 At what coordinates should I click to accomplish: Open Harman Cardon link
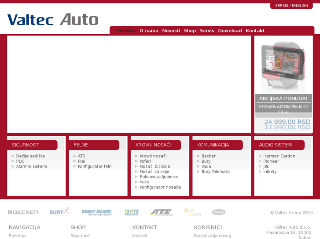(279, 156)
